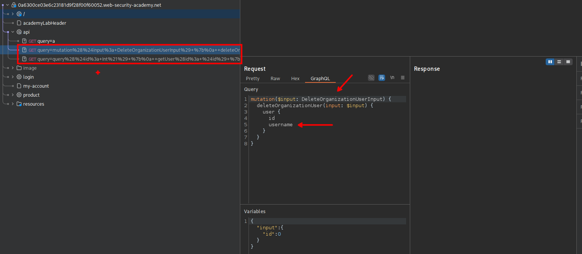Select side-by-side request/response layout
Image resolution: width=582 pixels, height=254 pixels.
pyautogui.click(x=550, y=62)
